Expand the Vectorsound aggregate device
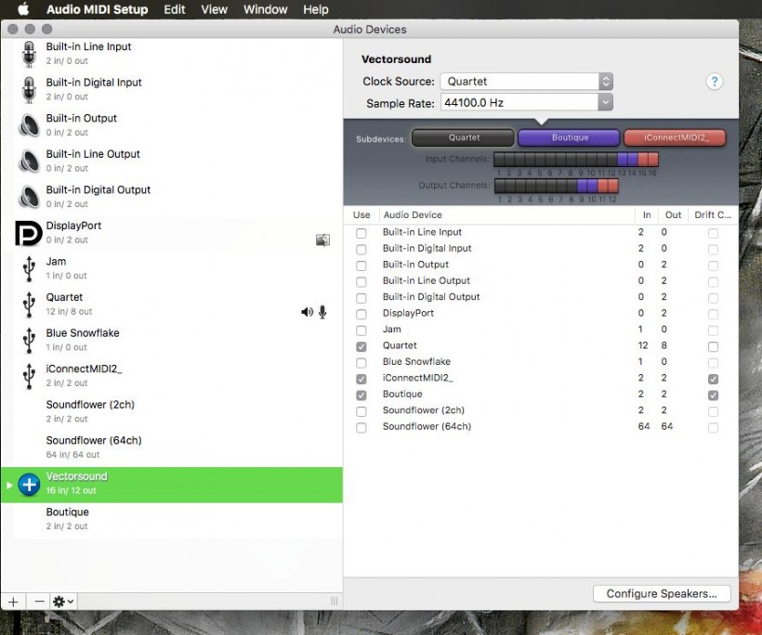The height and width of the screenshot is (635, 762). 8,485
